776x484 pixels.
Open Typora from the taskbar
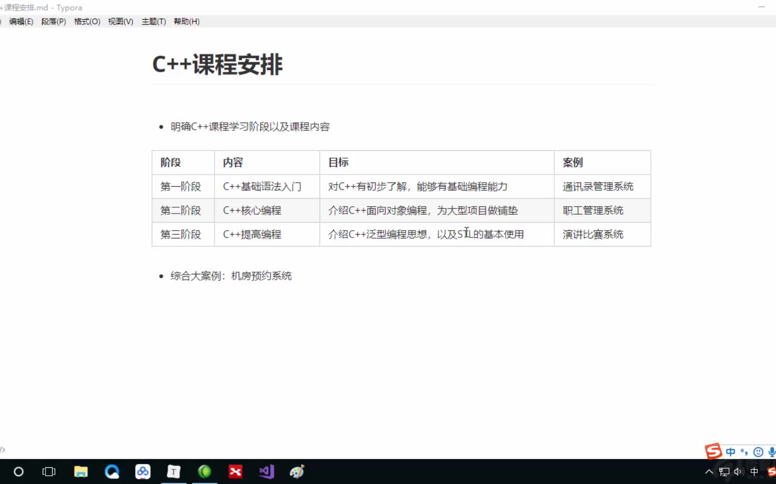coord(173,472)
